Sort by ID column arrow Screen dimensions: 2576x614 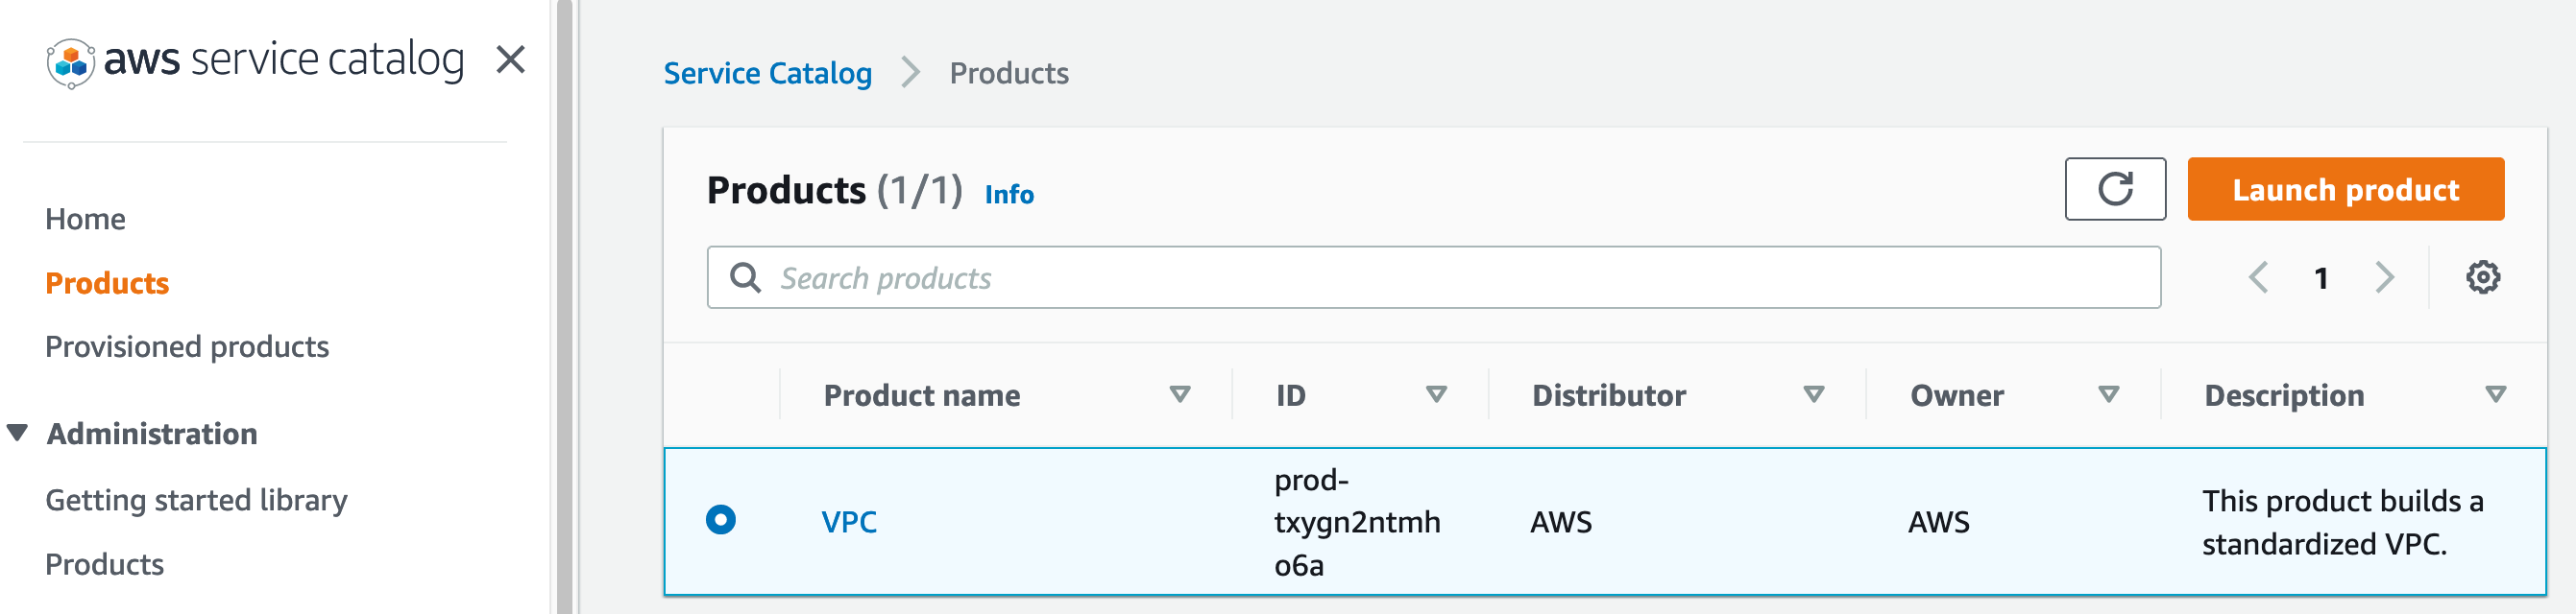click(x=1436, y=394)
